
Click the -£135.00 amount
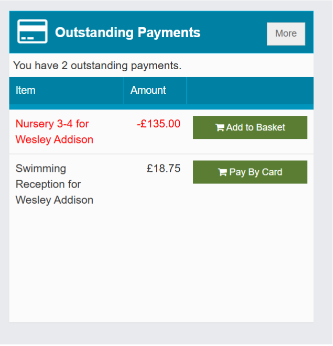[x=158, y=124]
